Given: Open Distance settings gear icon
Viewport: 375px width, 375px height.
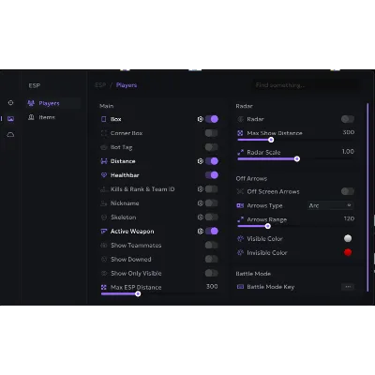Looking at the screenshot, I should 201,161.
